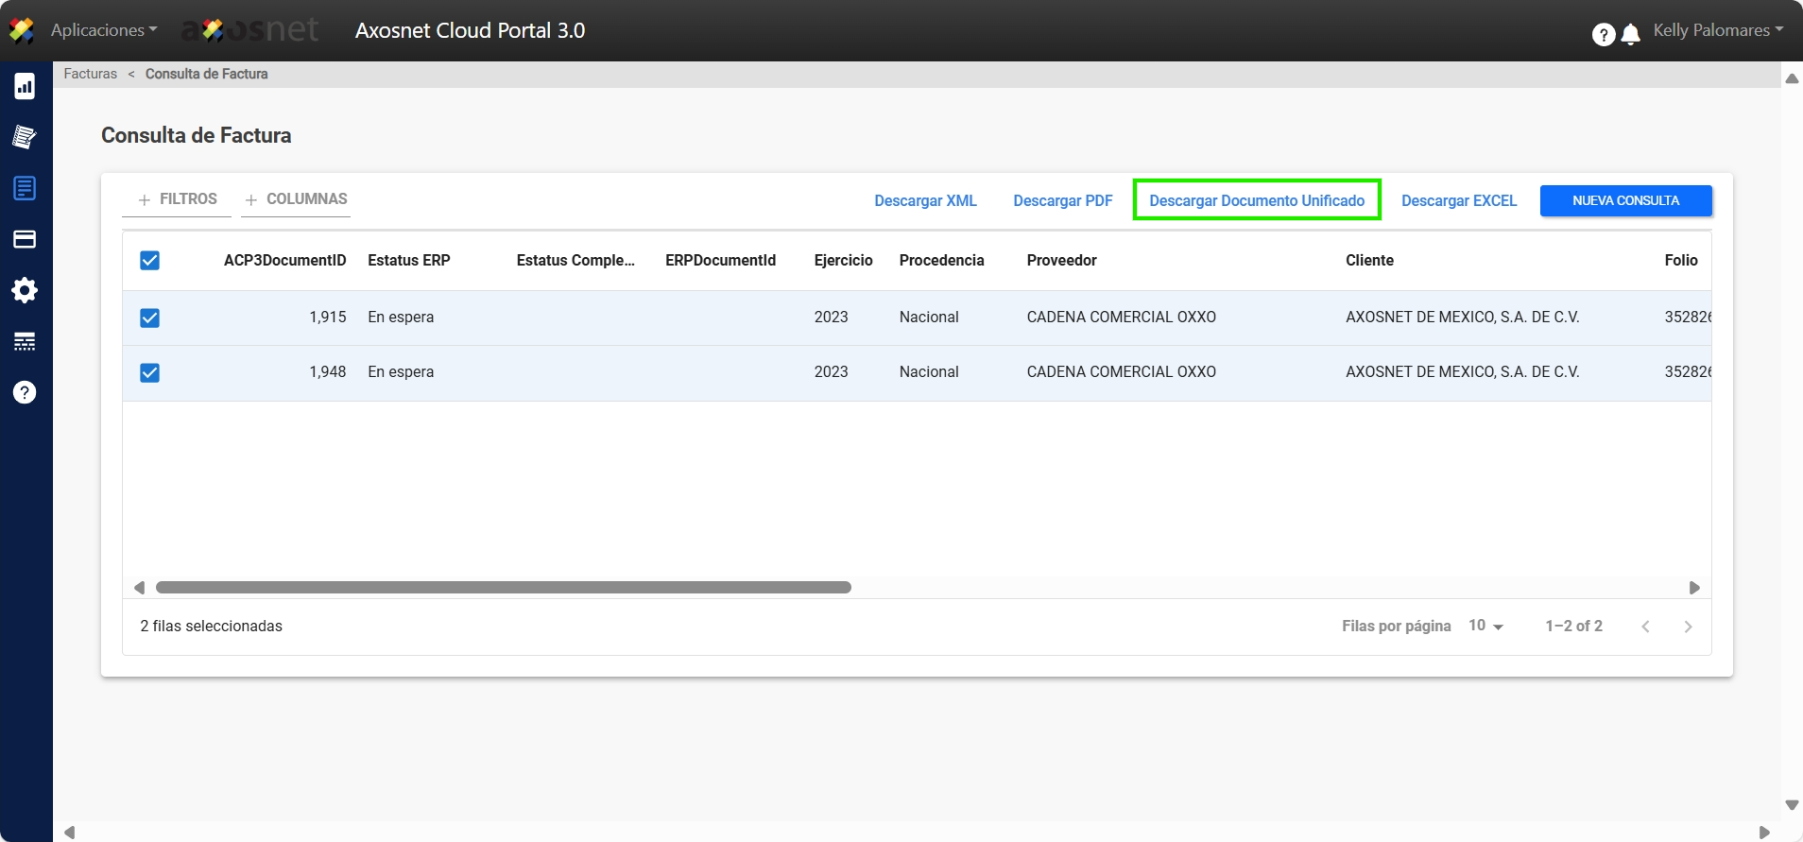This screenshot has height=842, width=1803.
Task: Uncheck the row with document ID 1,948
Action: click(x=149, y=372)
